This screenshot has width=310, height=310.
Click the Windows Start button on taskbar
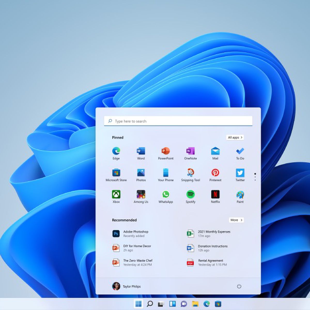coord(138,304)
